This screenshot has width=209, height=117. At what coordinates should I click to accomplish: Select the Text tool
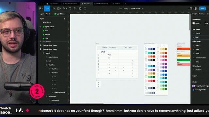tap(70, 8)
